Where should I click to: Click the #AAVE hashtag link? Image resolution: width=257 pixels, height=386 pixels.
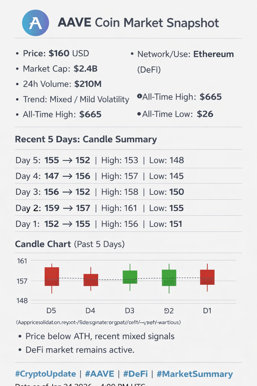[x=99, y=374]
